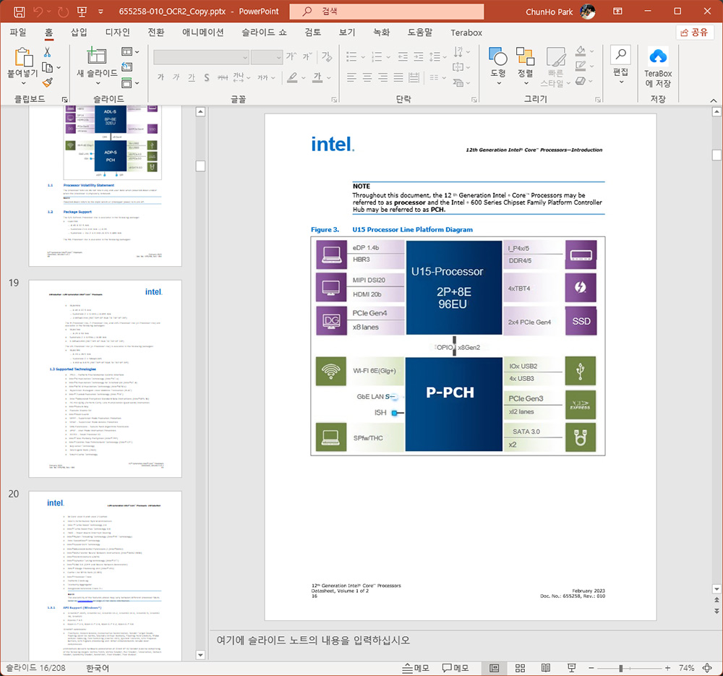723x676 pixels.
Task: Open the Customize Quick Access Toolbar arrow
Action: (100, 12)
